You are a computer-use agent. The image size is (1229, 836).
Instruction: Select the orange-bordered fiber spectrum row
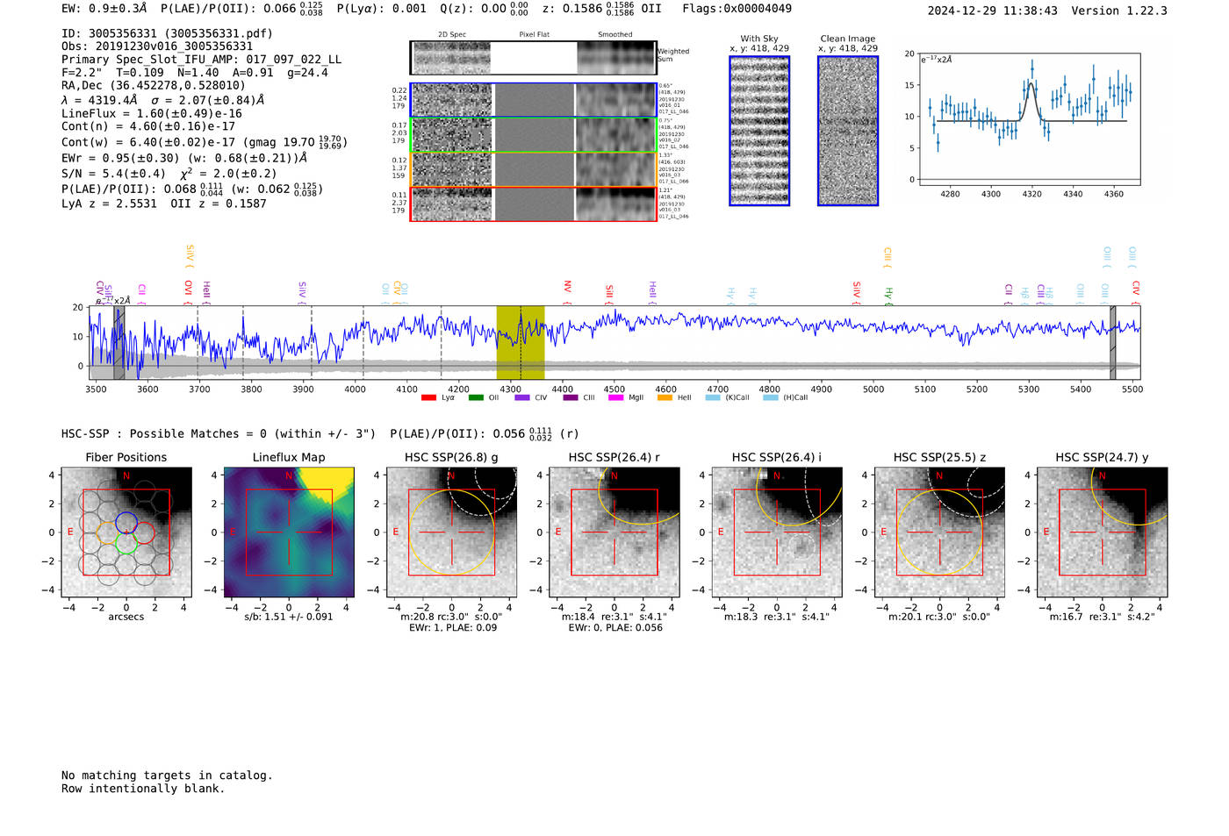(533, 169)
